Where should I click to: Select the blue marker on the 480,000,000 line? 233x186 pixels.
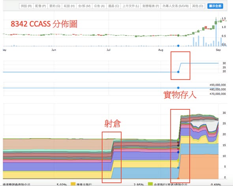(x=179, y=88)
